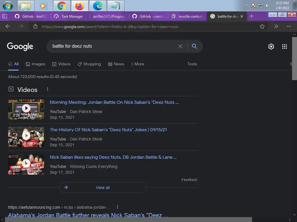Image resolution: width=297 pixels, height=222 pixels.
Task: Open Google quick settings gear
Action: pyautogui.click(x=271, y=47)
